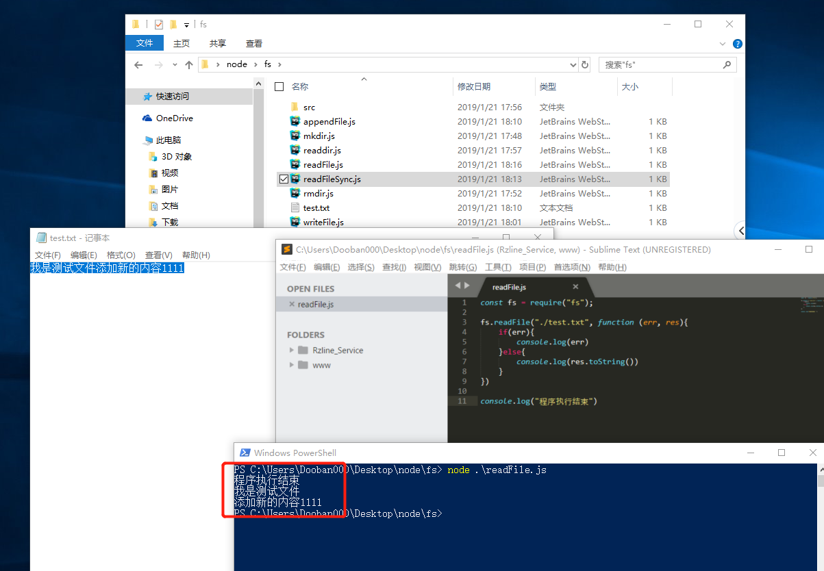Viewport: 824px width, 571px height.
Task: Refresh the Explorer address bar
Action: point(585,64)
